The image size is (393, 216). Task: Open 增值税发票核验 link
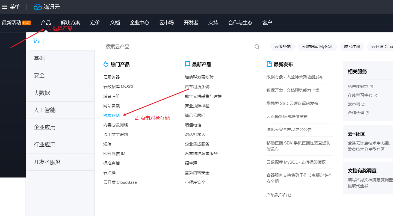point(199,77)
